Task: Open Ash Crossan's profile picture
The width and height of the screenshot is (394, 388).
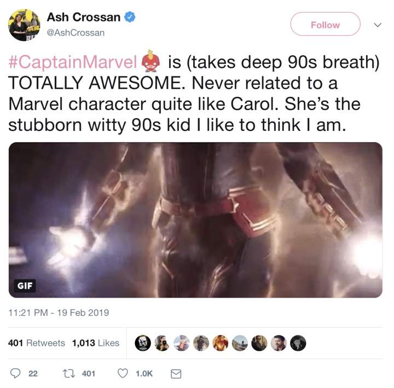Action: click(x=25, y=25)
